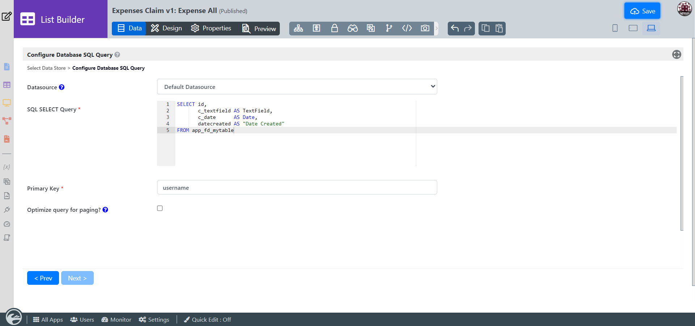Viewport: 695px width, 326px height.
Task: Expand the toolbar overflow chevron arrow
Action: 437,28
